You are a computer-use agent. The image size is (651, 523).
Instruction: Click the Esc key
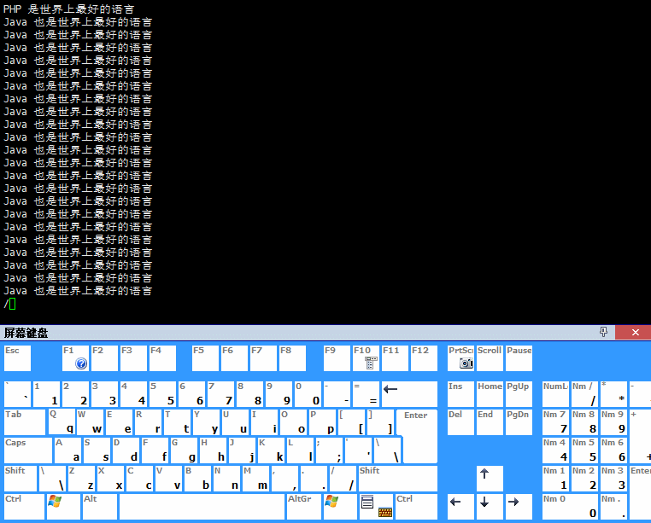(x=17, y=358)
